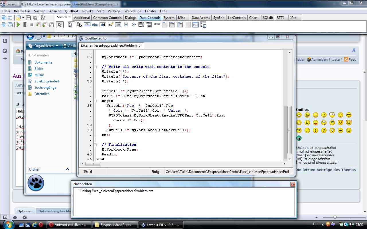This screenshot has width=367, height=229.
Task: Choose the selection arrow tool in component palette
Action: (x=60, y=25)
